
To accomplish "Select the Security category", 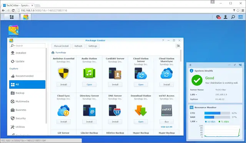I will [27, 118].
